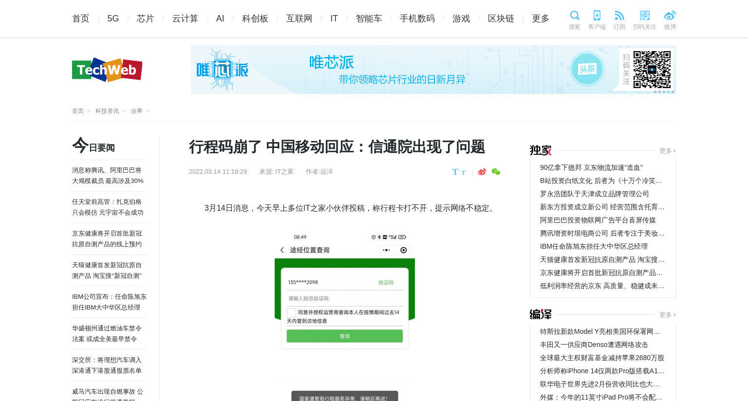Expand 更多 in the 独家 section
This screenshot has height=401, width=748.
tap(667, 151)
